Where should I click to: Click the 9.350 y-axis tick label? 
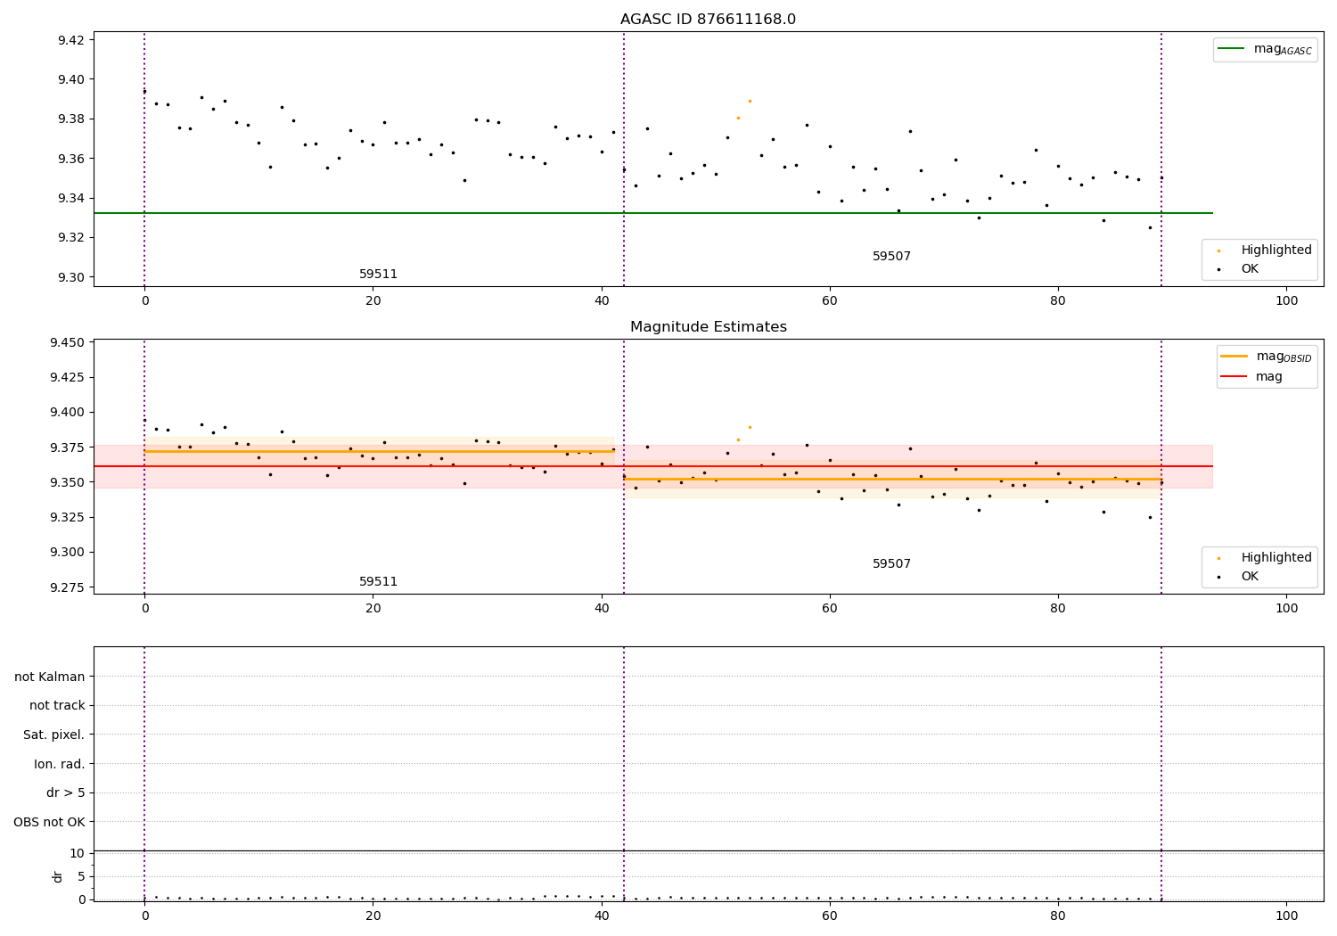[x=67, y=482]
